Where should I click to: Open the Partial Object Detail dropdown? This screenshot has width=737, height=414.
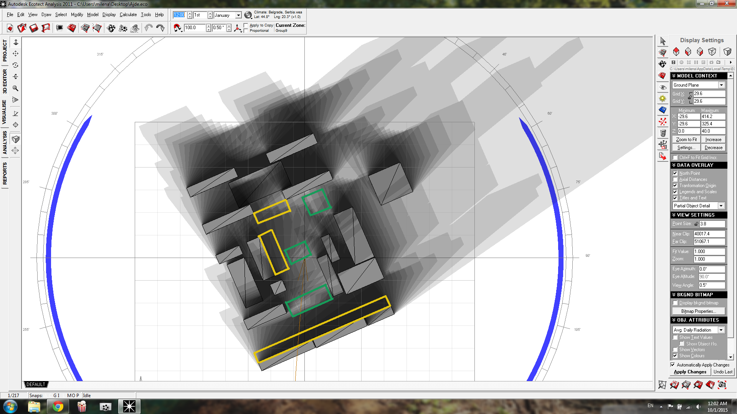point(721,206)
